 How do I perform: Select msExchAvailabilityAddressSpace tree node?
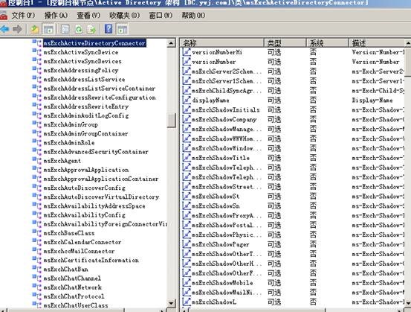(94, 206)
